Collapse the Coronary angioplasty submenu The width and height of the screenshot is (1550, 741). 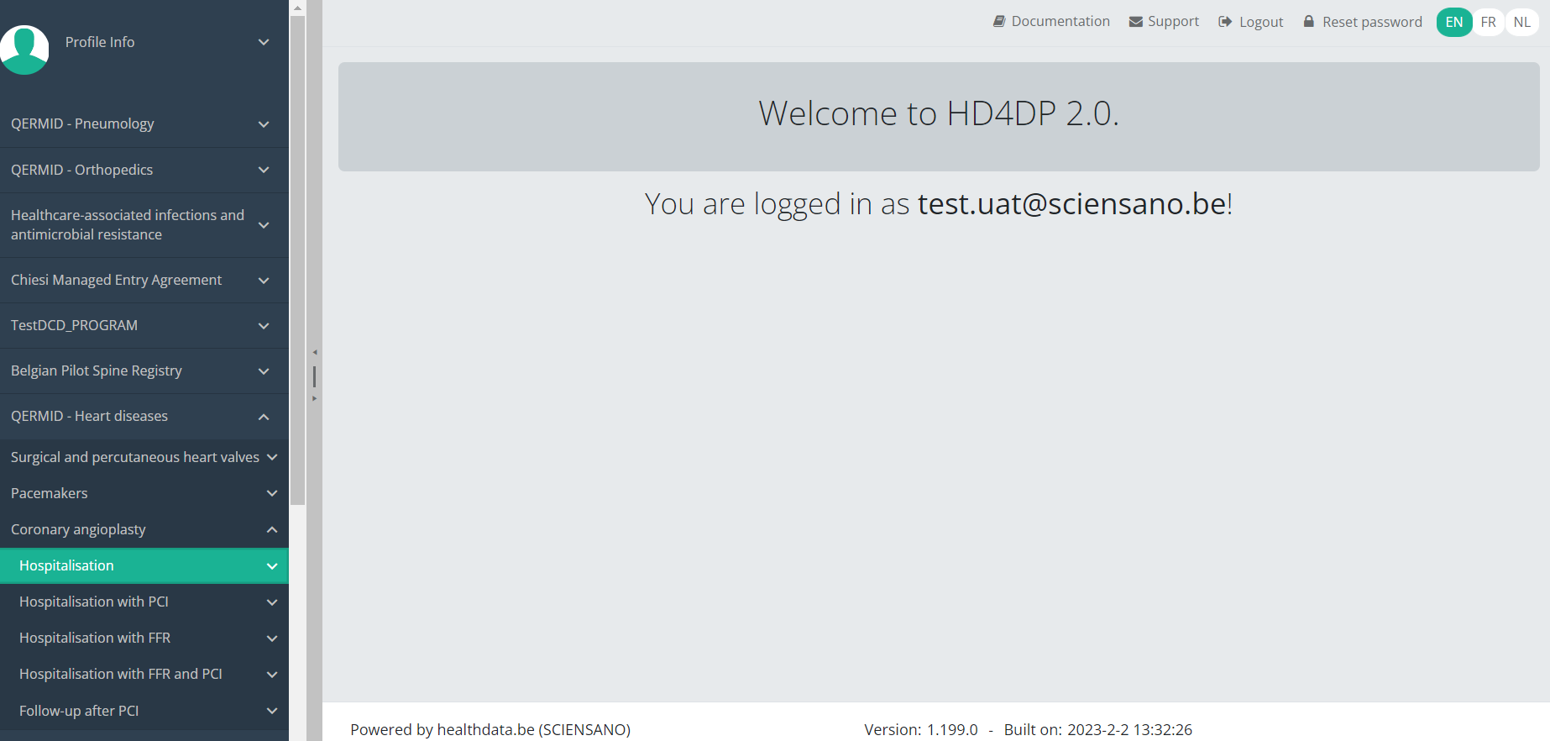pos(272,529)
